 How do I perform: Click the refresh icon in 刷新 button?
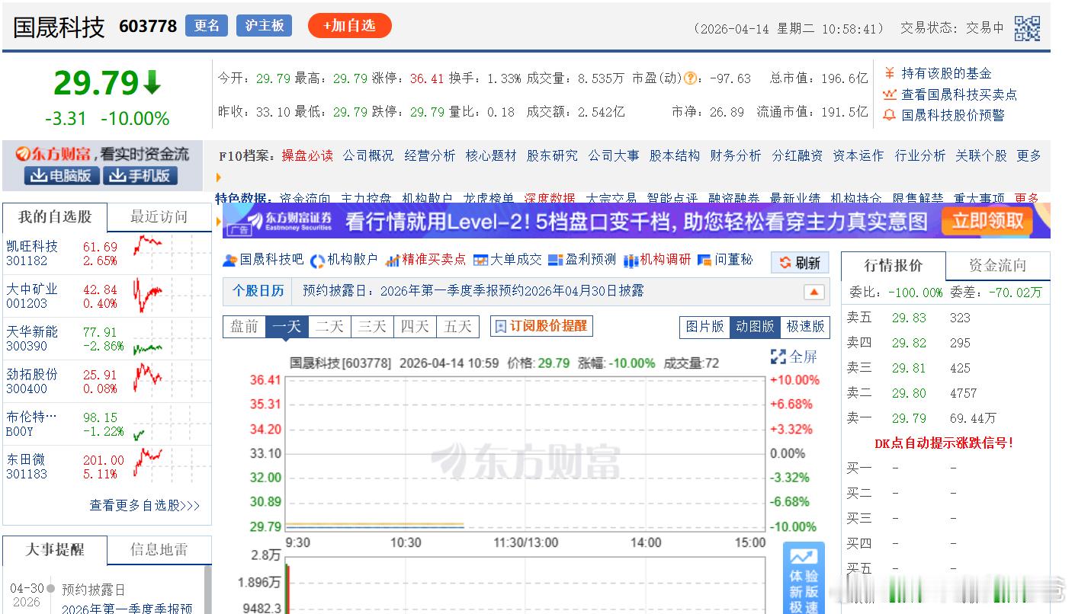coord(785,263)
